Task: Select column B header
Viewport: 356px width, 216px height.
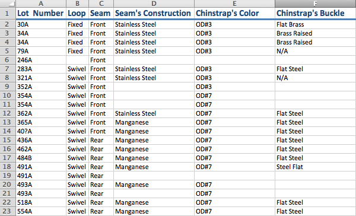Action: [x=77, y=4]
